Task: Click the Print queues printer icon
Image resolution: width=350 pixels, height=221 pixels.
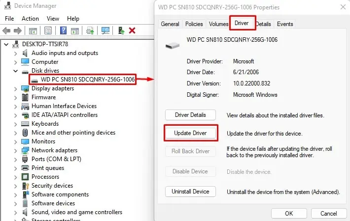Action: (25, 168)
